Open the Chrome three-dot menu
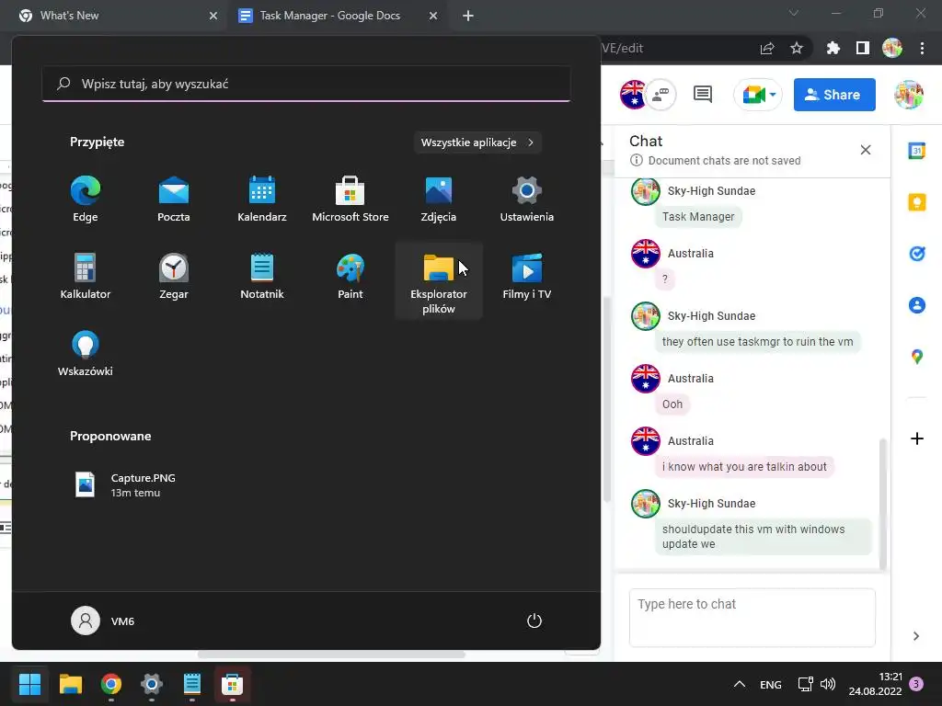This screenshot has width=942, height=706. pyautogui.click(x=922, y=48)
